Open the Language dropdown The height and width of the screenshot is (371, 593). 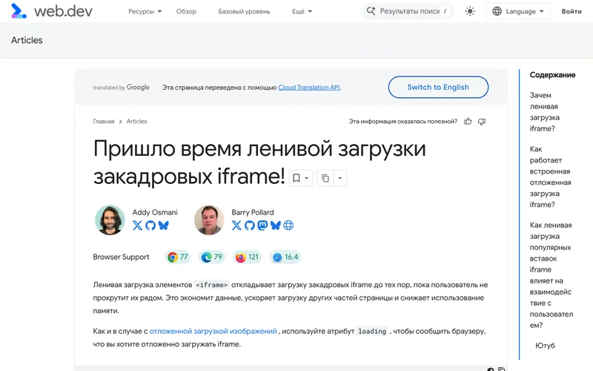(517, 11)
